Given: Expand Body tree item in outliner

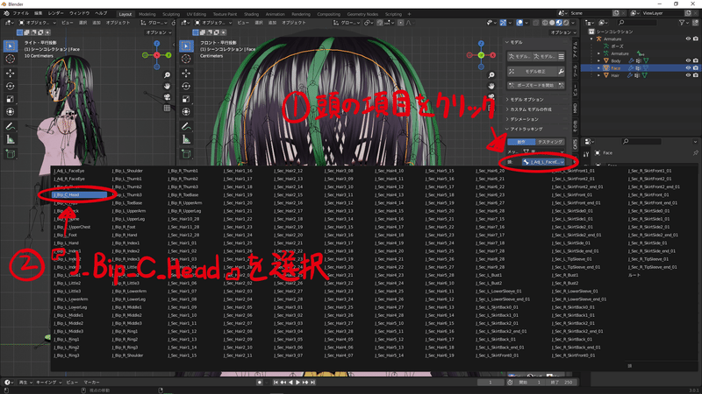Looking at the screenshot, I should coord(599,60).
